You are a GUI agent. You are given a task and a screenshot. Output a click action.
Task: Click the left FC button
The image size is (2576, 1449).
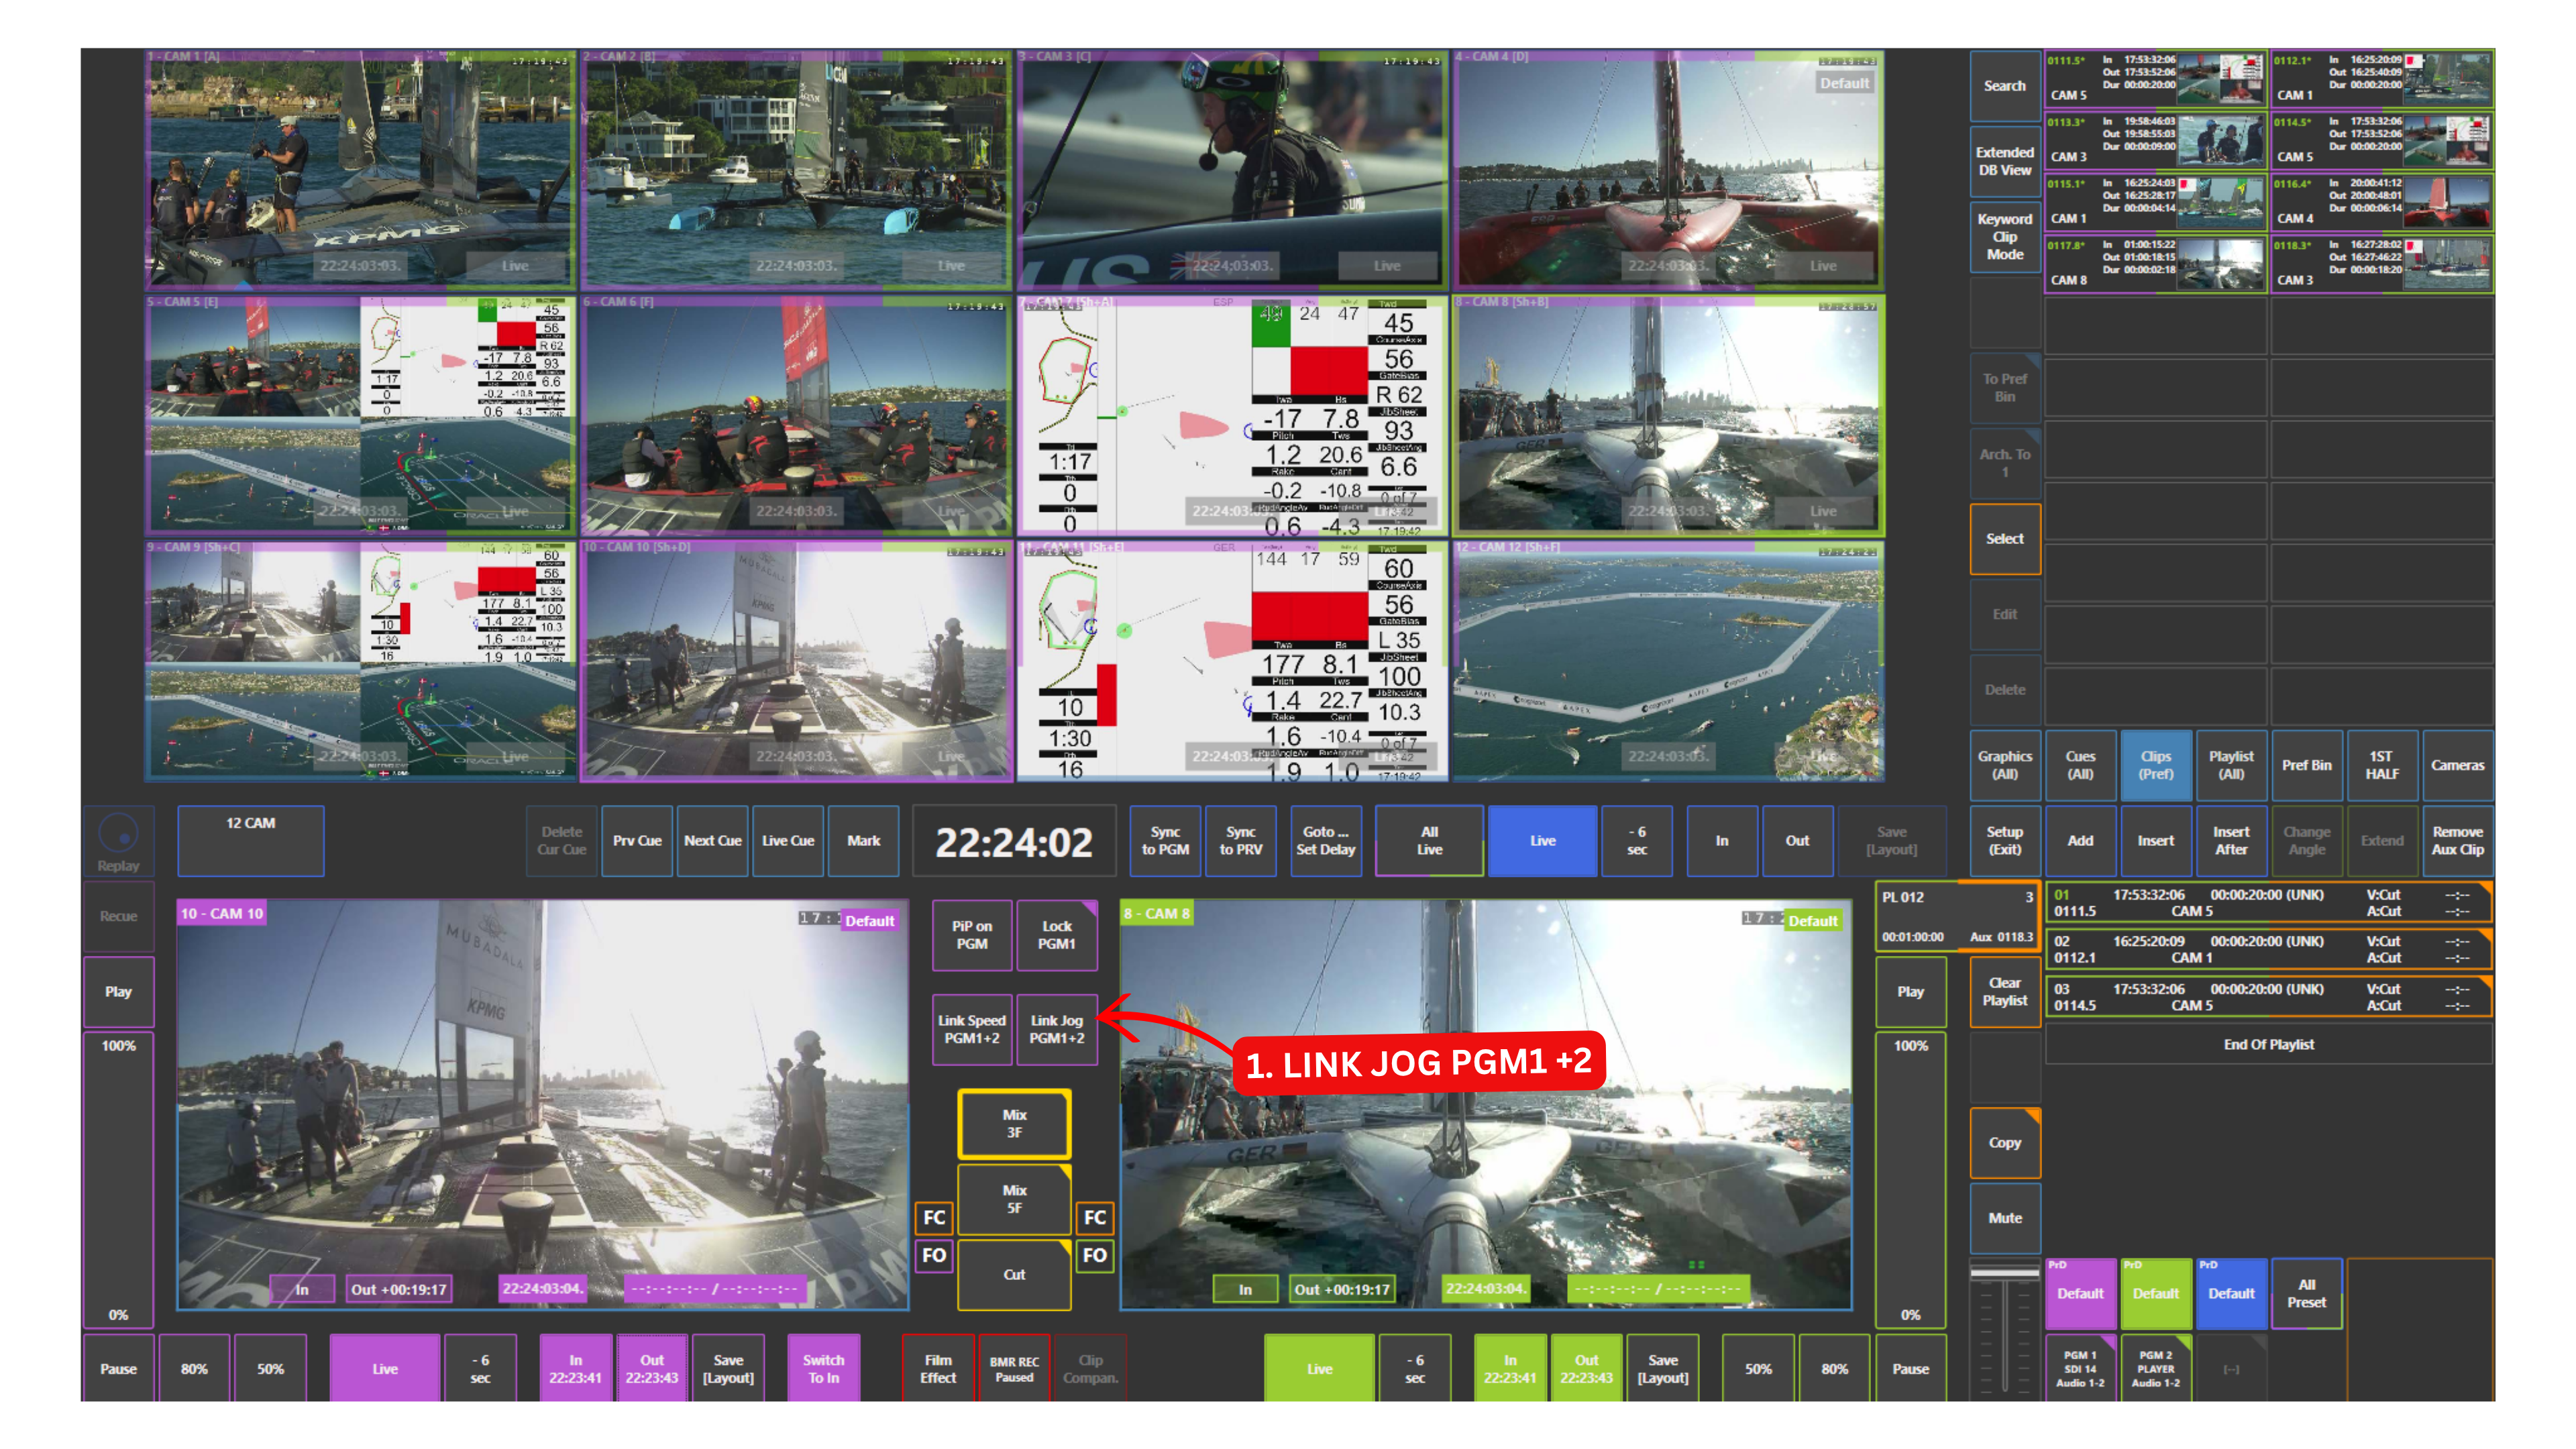934,1217
